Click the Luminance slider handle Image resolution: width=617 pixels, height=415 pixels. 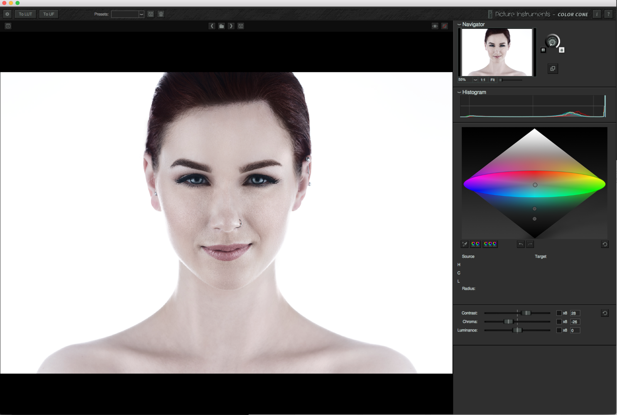click(517, 330)
